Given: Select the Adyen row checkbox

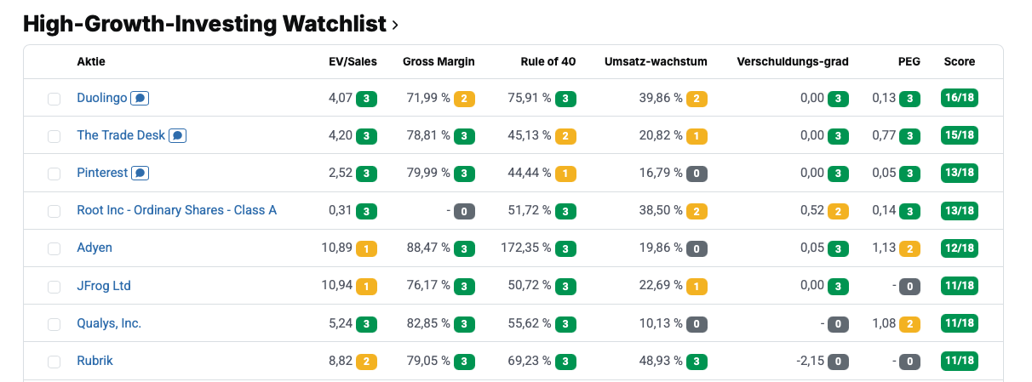Looking at the screenshot, I should tap(54, 248).
